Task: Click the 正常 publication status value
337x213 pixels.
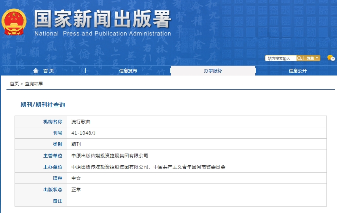Action: tap(76, 190)
